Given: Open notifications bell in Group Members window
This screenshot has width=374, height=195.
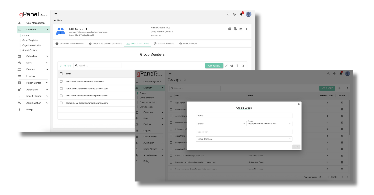Looking at the screenshot, I should (241, 14).
